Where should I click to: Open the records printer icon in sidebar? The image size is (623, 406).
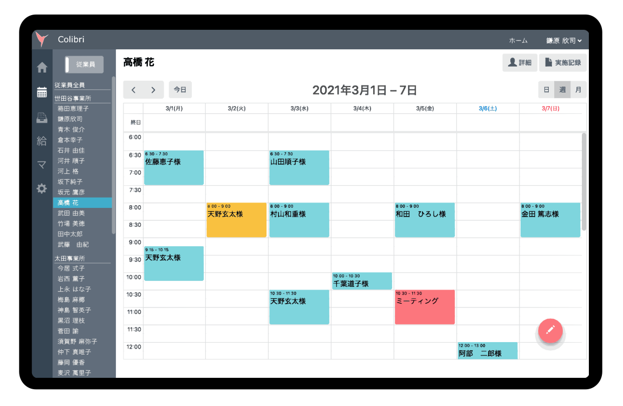click(42, 117)
